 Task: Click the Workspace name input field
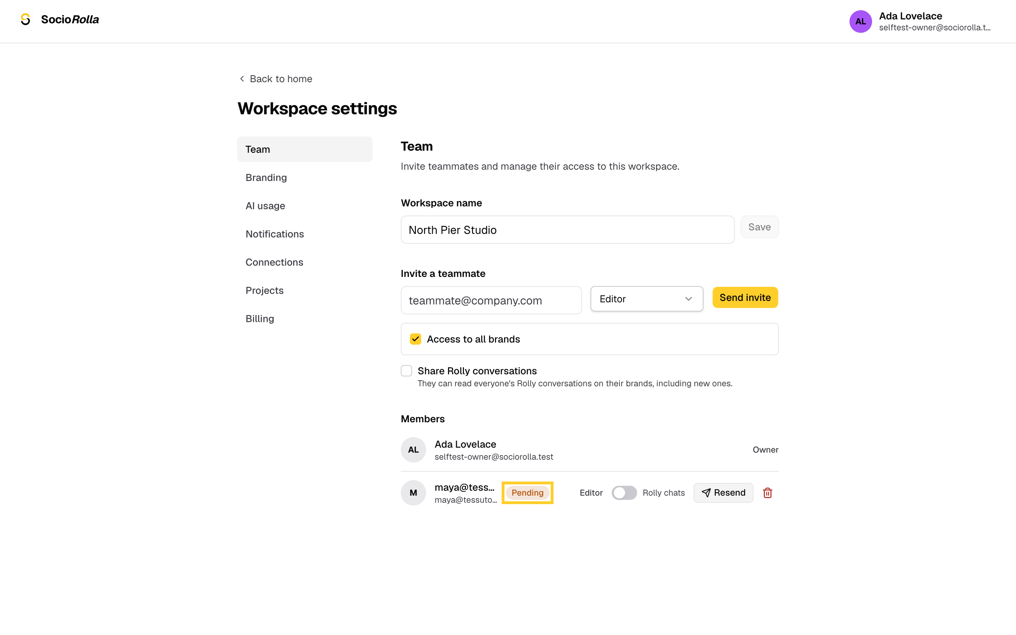(x=567, y=230)
